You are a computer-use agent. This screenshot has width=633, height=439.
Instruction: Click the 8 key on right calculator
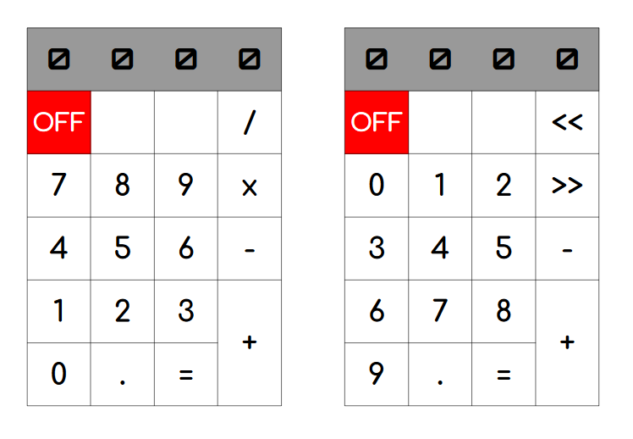pyautogui.click(x=504, y=312)
